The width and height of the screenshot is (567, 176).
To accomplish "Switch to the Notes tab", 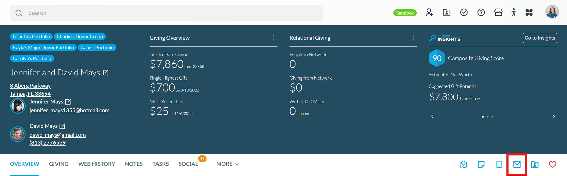I will [134, 164].
